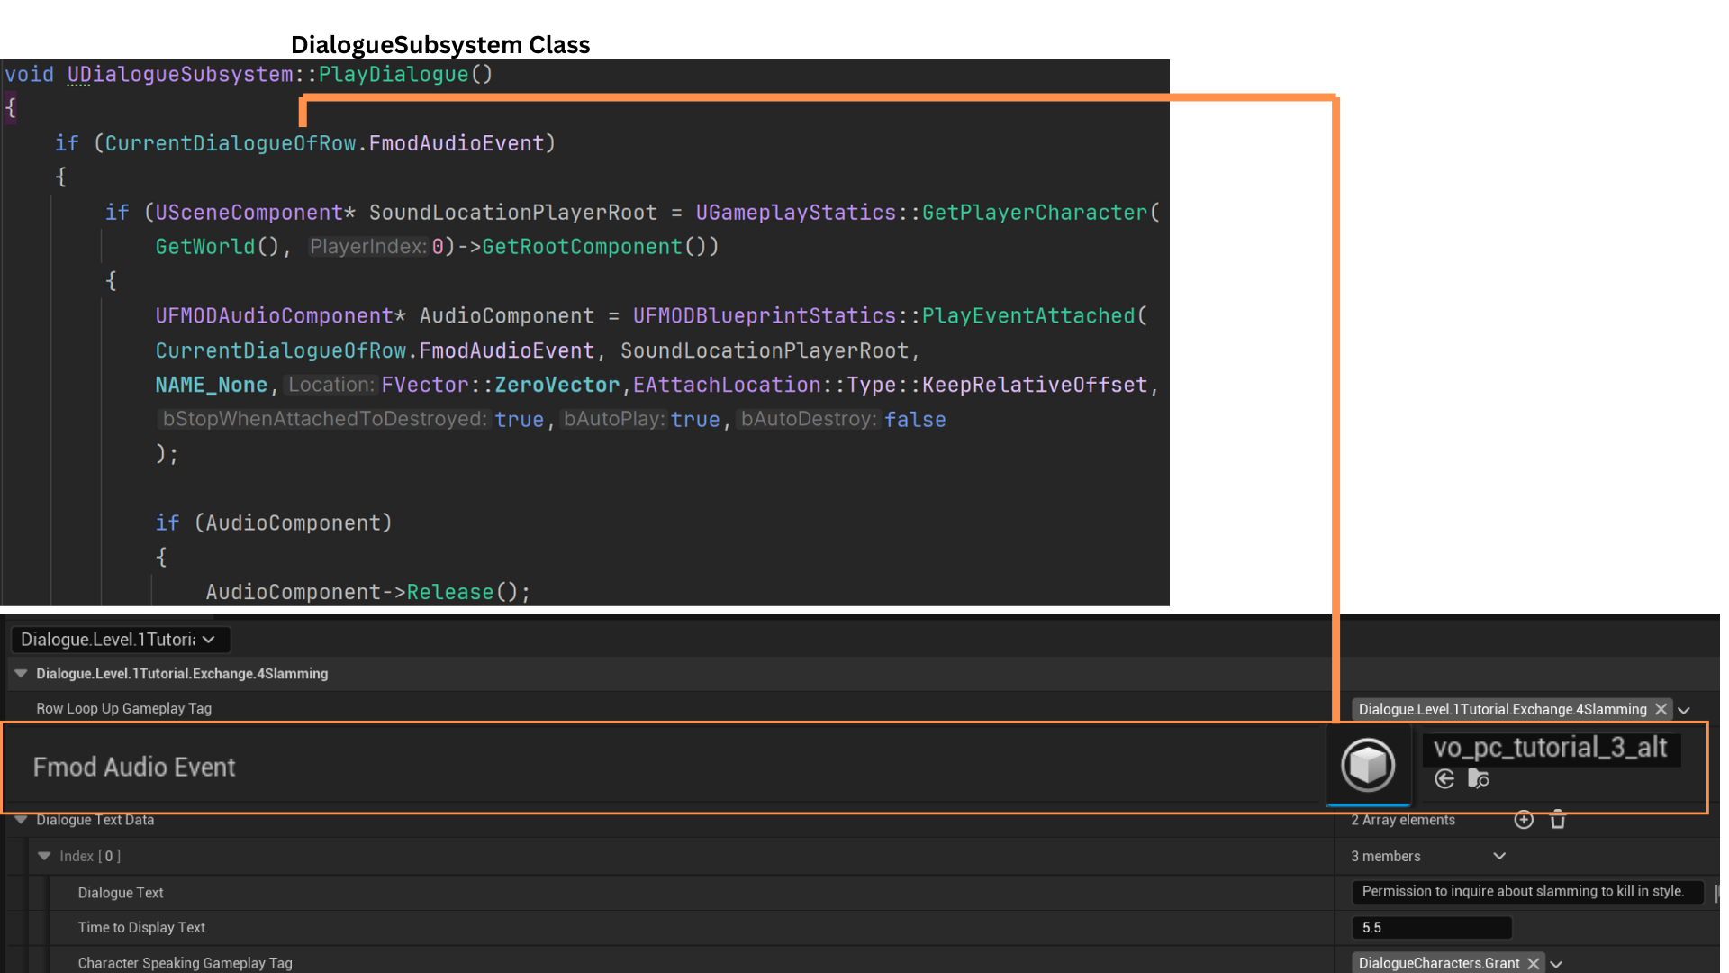Viewport: 1729px width, 973px height.
Task: Expand the 3 members dropdown chevron
Action: tap(1499, 856)
